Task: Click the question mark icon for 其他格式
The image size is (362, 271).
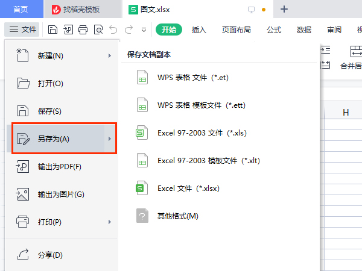Action: [x=142, y=216]
